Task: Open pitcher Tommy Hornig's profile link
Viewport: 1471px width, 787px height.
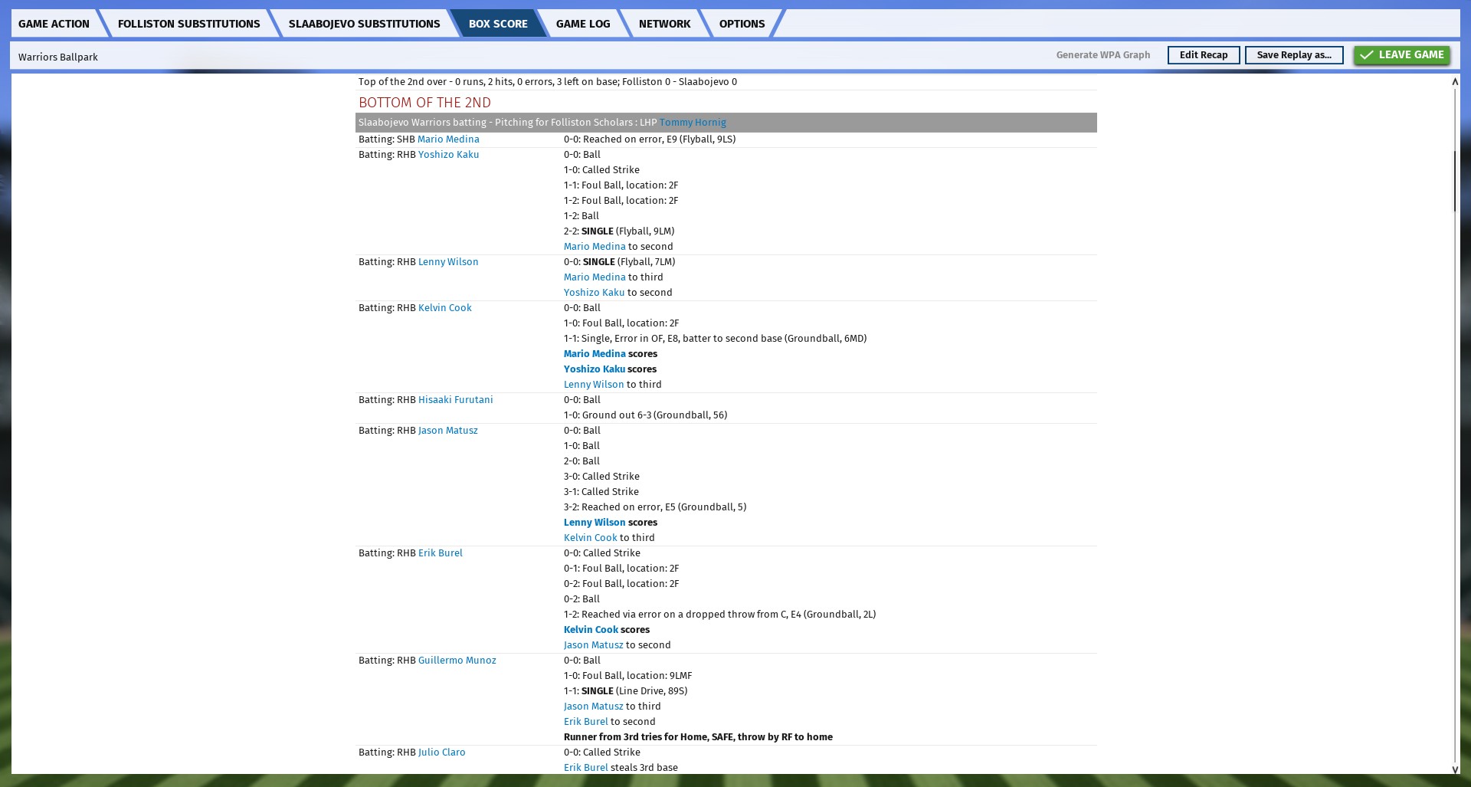Action: [x=693, y=123]
